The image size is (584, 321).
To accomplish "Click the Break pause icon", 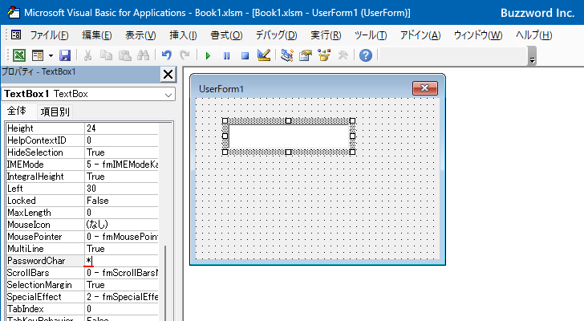I will [x=226, y=56].
